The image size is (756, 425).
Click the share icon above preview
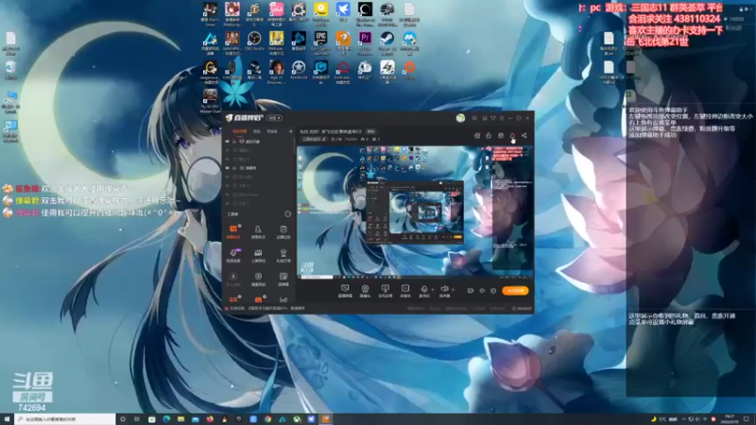click(524, 135)
